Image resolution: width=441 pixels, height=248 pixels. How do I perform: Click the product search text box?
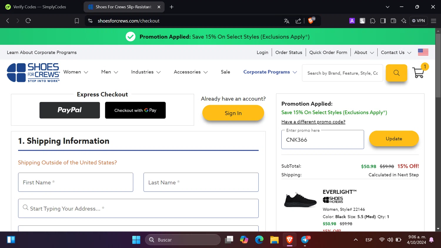[x=343, y=73]
